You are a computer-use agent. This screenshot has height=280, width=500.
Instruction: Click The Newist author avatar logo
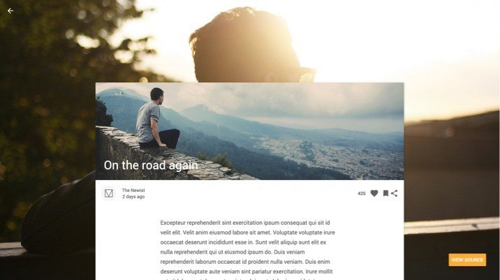click(x=109, y=193)
